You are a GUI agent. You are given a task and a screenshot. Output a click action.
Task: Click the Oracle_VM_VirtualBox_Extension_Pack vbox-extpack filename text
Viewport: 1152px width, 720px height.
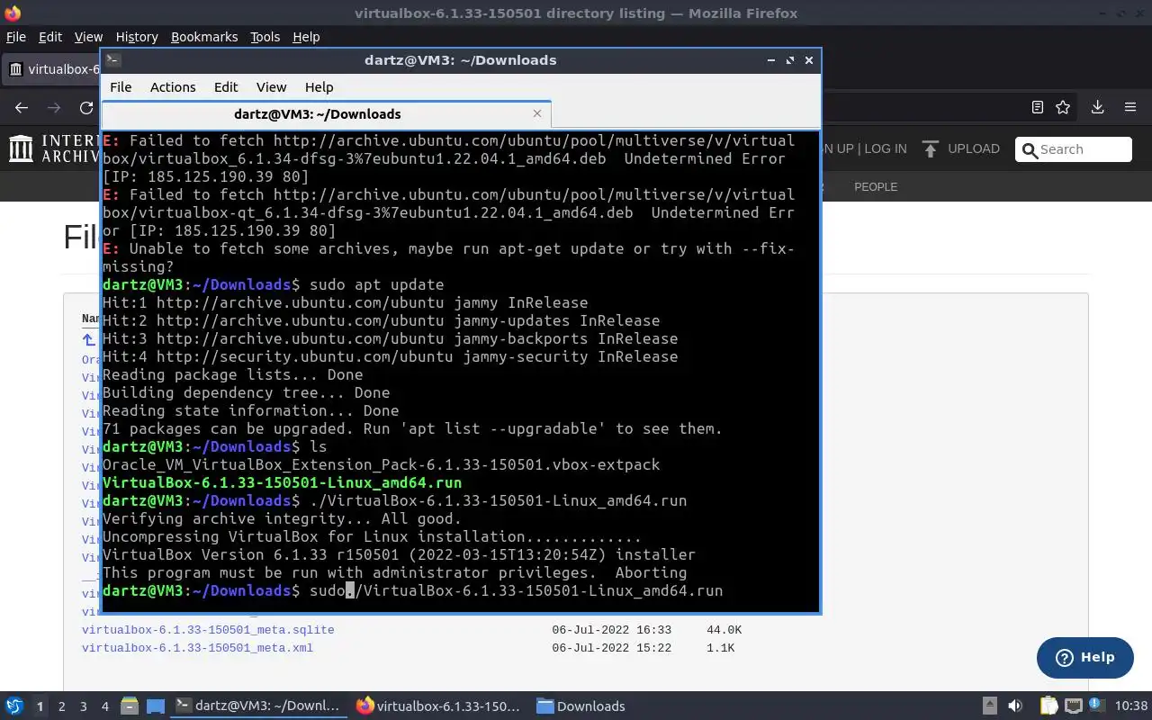pyautogui.click(x=381, y=464)
